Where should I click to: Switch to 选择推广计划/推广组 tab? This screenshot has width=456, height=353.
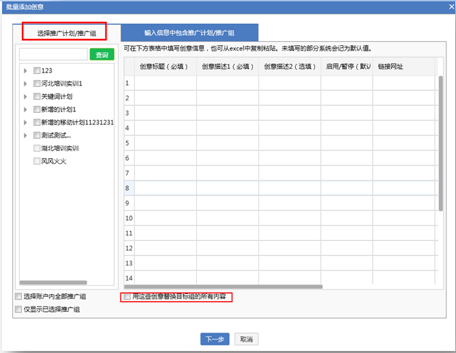[66, 32]
